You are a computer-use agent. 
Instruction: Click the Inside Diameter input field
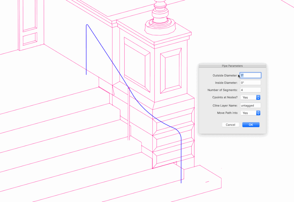click(250, 82)
